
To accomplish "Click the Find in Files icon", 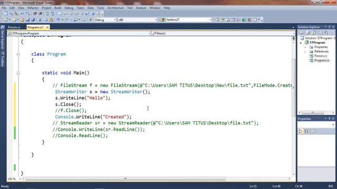I will point(162,20).
